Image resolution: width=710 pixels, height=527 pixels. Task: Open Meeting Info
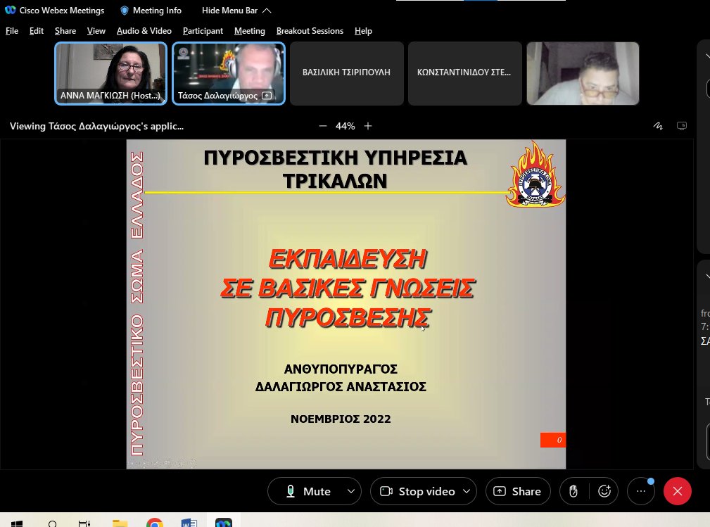click(151, 11)
